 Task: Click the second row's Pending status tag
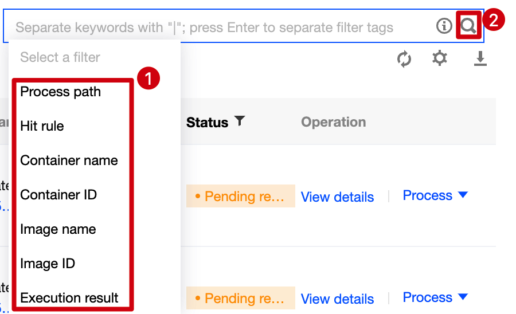[240, 299]
